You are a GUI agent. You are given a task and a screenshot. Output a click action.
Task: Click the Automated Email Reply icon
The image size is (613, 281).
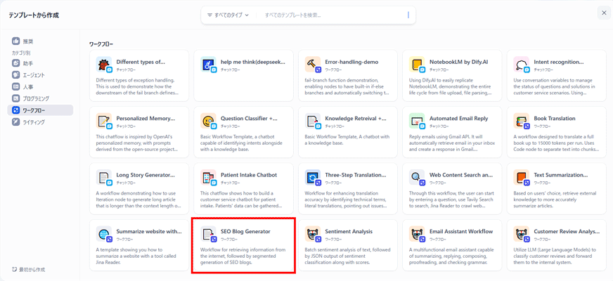point(418,121)
